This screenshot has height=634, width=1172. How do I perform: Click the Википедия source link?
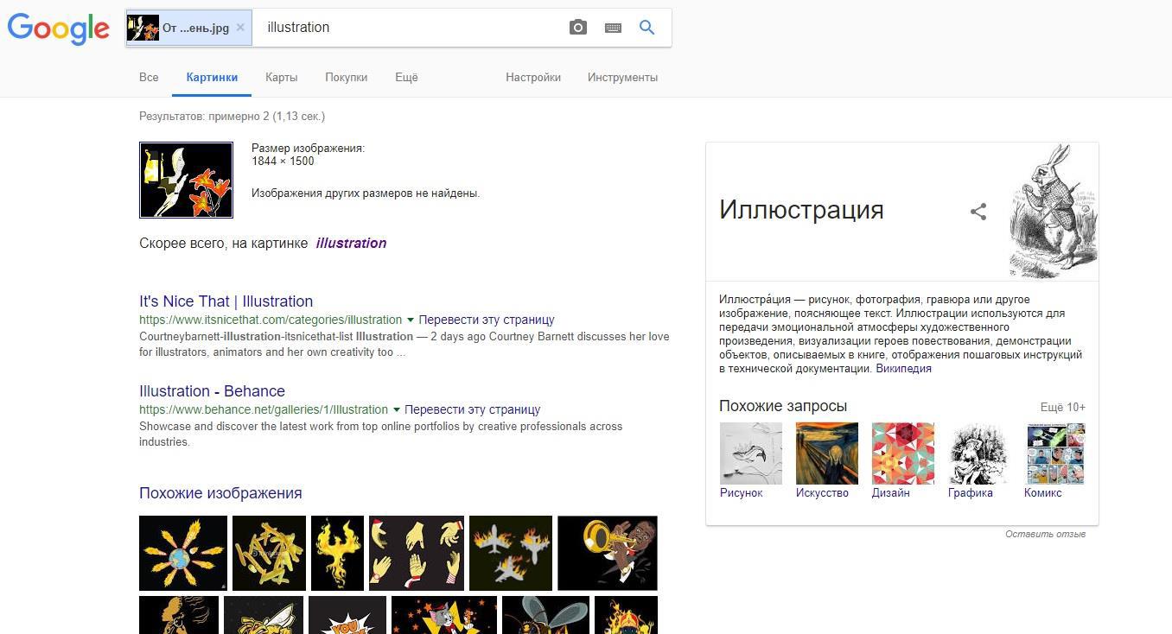click(903, 369)
